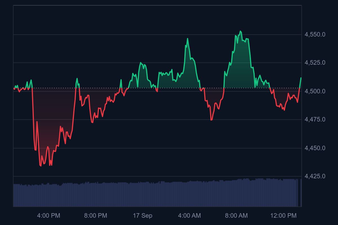
Task: Click the last volume bar at the chart's right end
Action: click(x=301, y=193)
